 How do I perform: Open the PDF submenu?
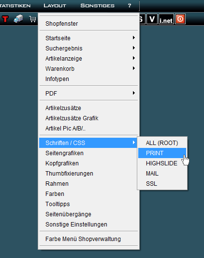(x=89, y=93)
